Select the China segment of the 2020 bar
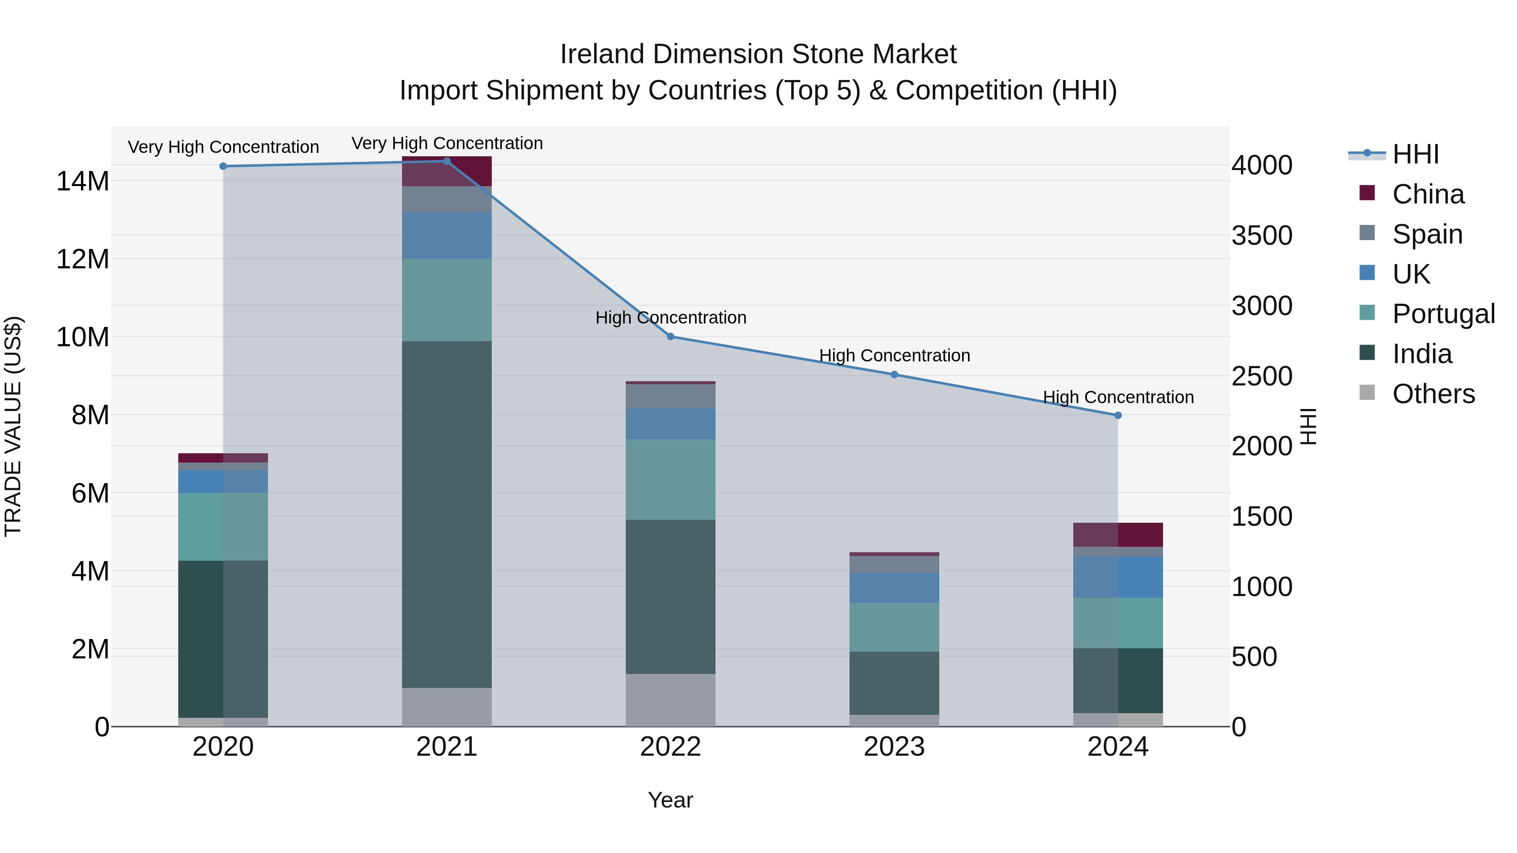The width and height of the screenshot is (1517, 853). pos(223,458)
